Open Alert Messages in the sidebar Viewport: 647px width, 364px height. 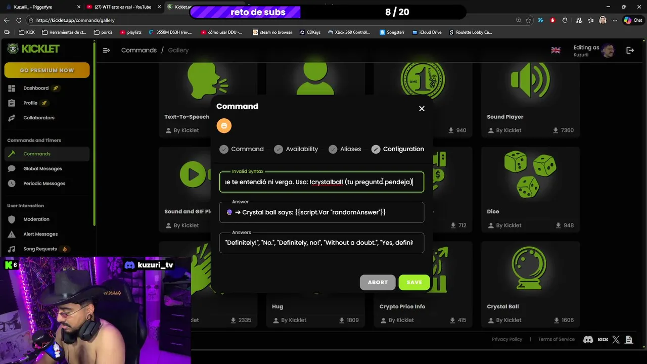40,234
